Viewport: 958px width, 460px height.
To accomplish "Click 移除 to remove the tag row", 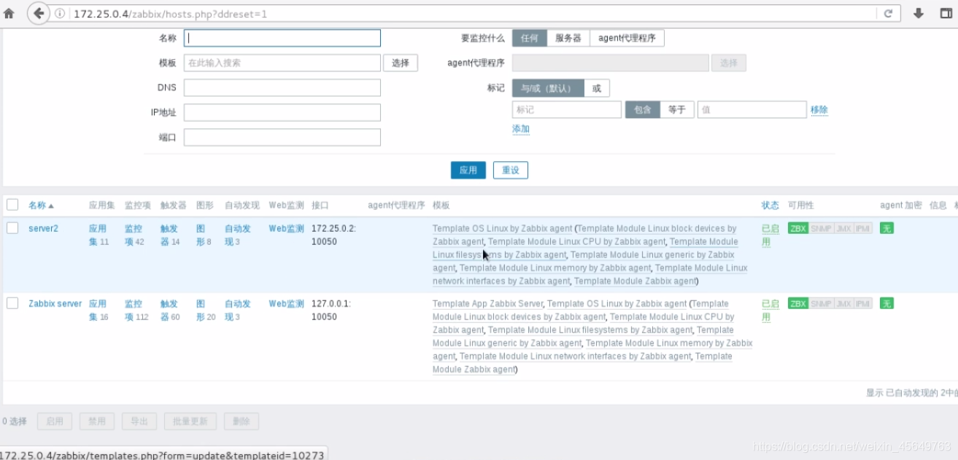I will pyautogui.click(x=819, y=110).
